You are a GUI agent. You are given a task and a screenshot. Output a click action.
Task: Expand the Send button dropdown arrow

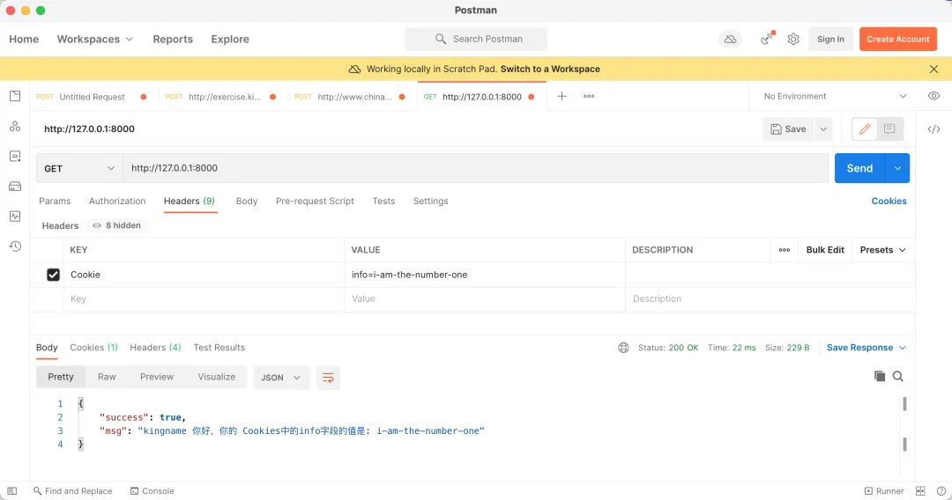tap(898, 168)
